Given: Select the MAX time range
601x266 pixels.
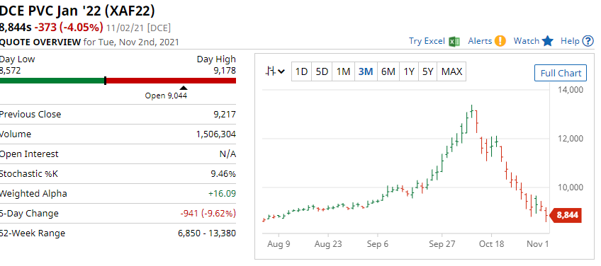Looking at the screenshot, I should click(x=451, y=71).
